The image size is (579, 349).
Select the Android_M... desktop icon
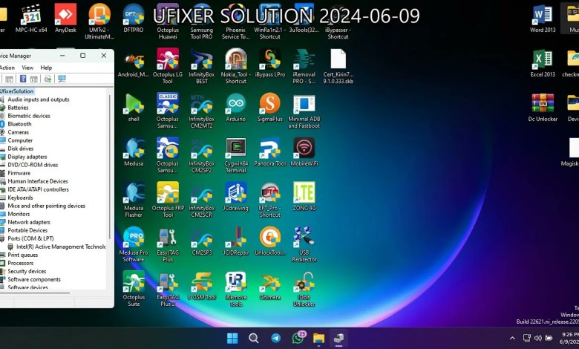[134, 63]
